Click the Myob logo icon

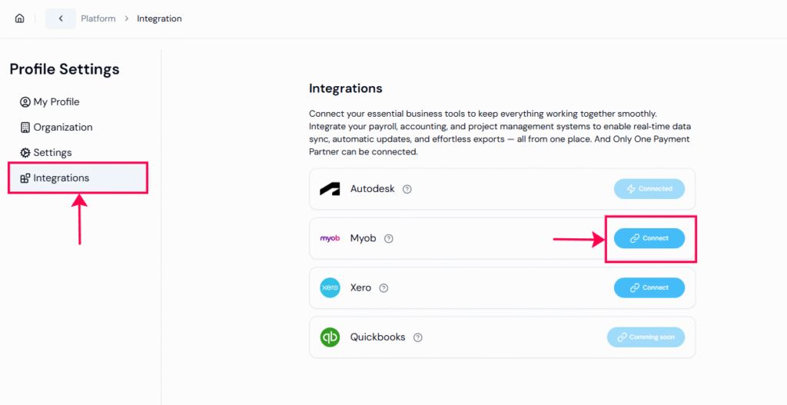coord(330,238)
